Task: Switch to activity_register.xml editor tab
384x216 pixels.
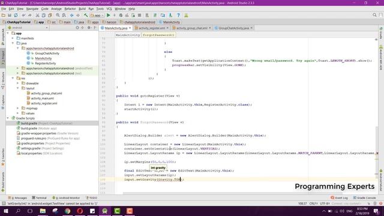Action: 151,28
